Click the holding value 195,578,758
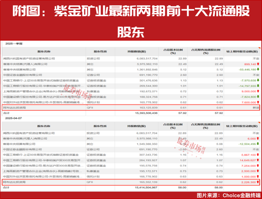The height and width of the screenshot is (199, 262). point(148,166)
